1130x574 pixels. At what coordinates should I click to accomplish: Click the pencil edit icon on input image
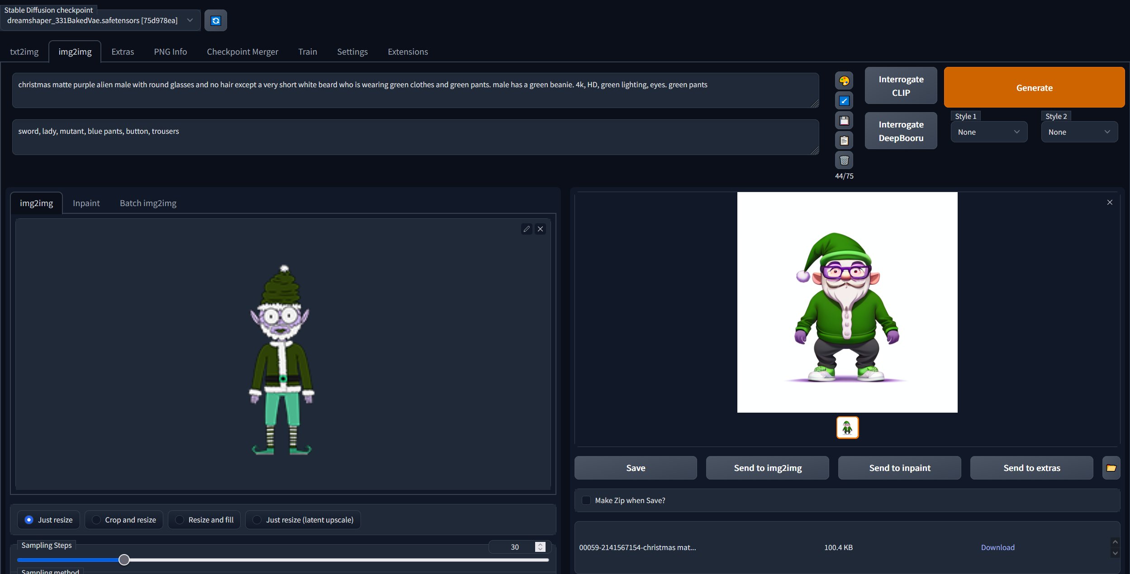(527, 229)
